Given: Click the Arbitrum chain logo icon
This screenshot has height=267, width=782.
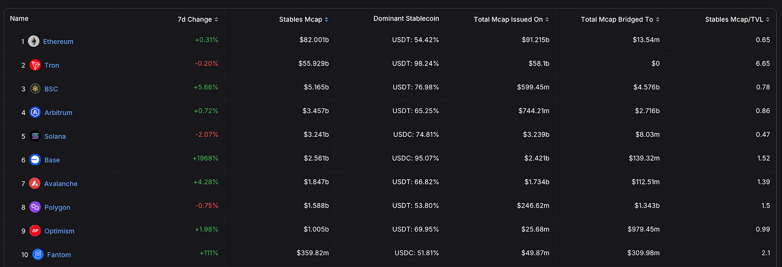Looking at the screenshot, I should (x=35, y=113).
